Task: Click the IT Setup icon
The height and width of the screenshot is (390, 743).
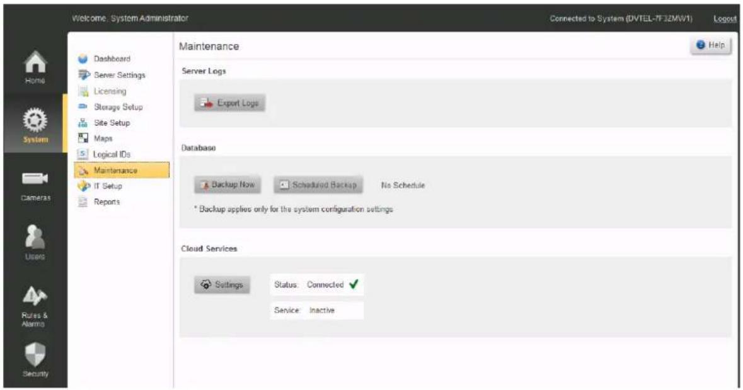Action: (83, 186)
